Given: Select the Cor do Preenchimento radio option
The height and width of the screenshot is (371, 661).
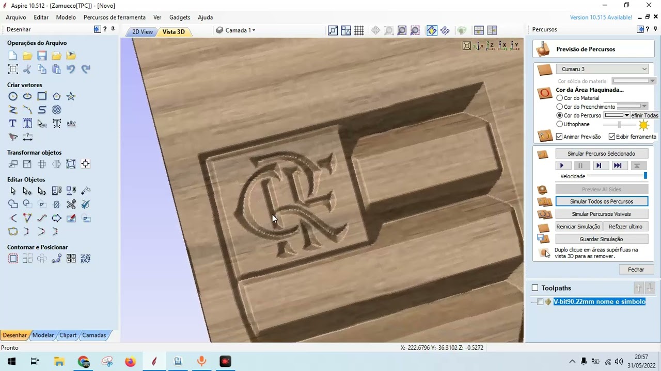Looking at the screenshot, I should (560, 107).
